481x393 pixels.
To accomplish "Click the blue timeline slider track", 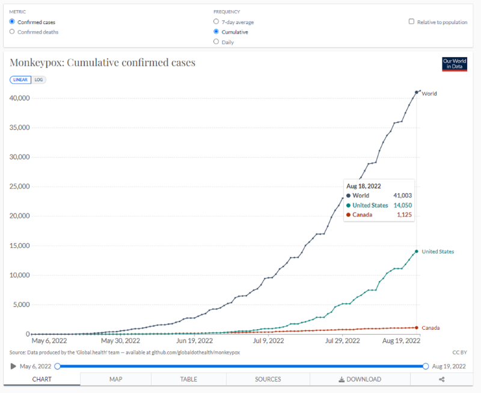I will pyautogui.click(x=242, y=367).
